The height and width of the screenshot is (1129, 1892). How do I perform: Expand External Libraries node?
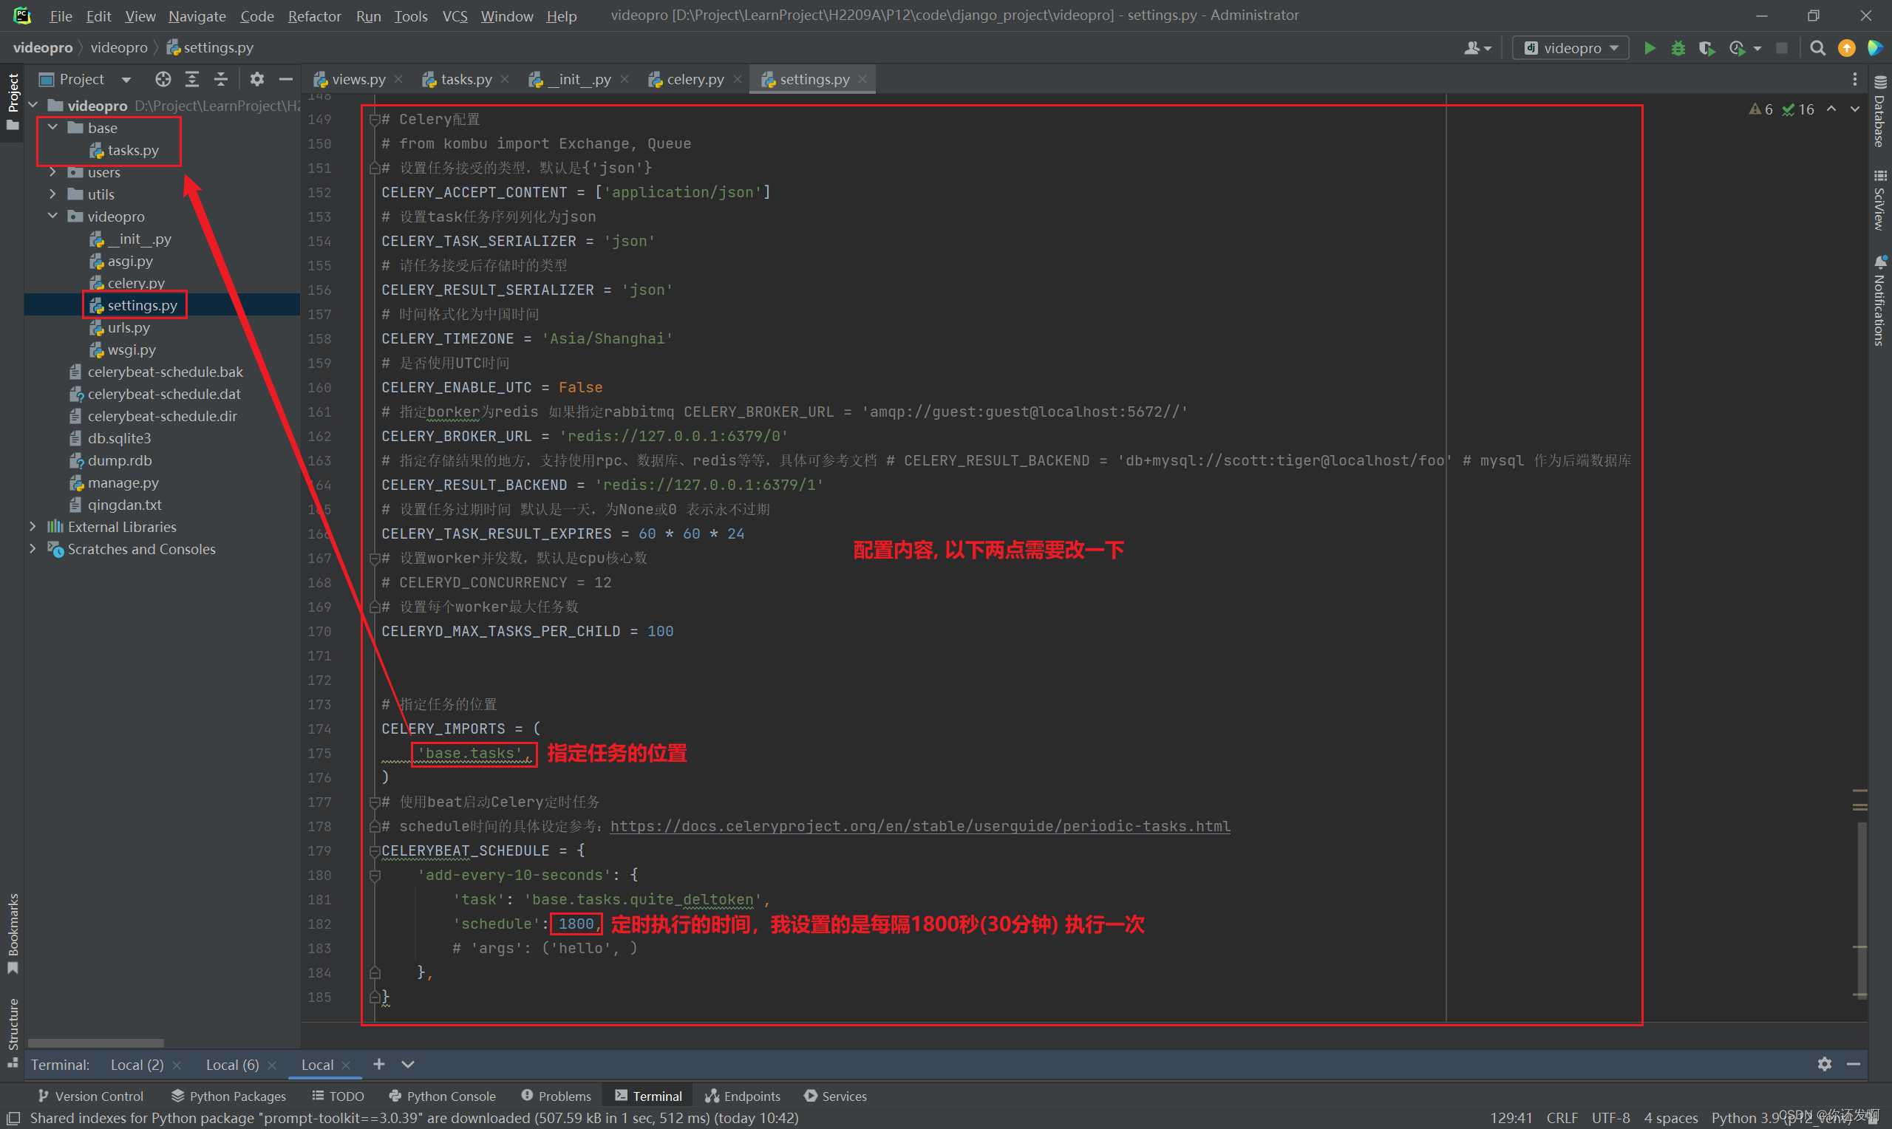pyautogui.click(x=33, y=527)
